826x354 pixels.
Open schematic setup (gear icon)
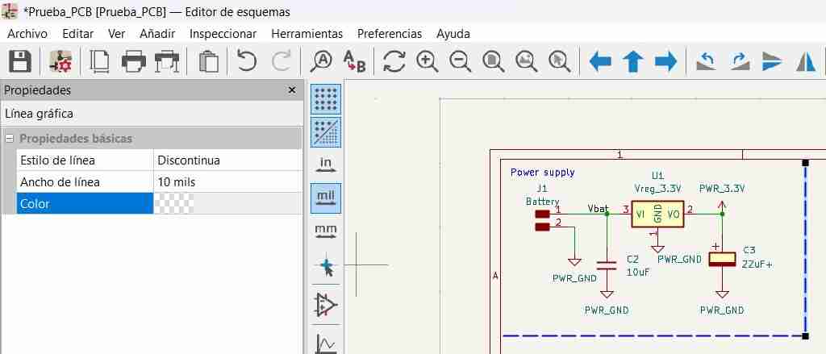point(60,61)
